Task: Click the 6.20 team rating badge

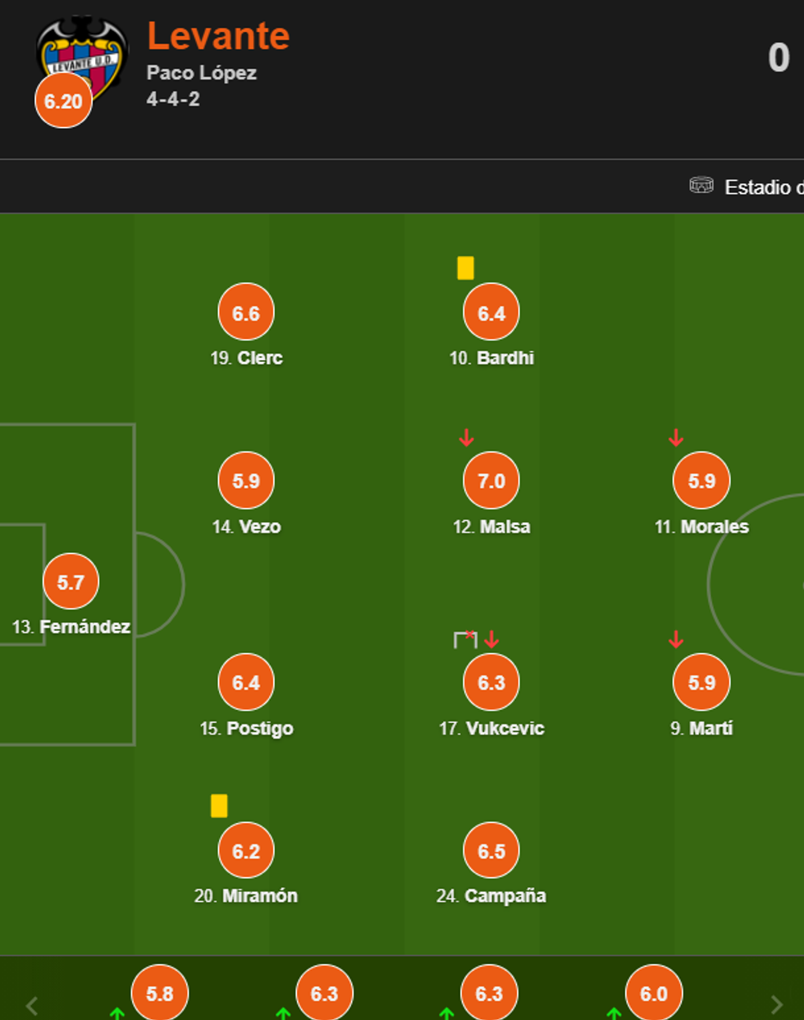Action: coord(63,101)
